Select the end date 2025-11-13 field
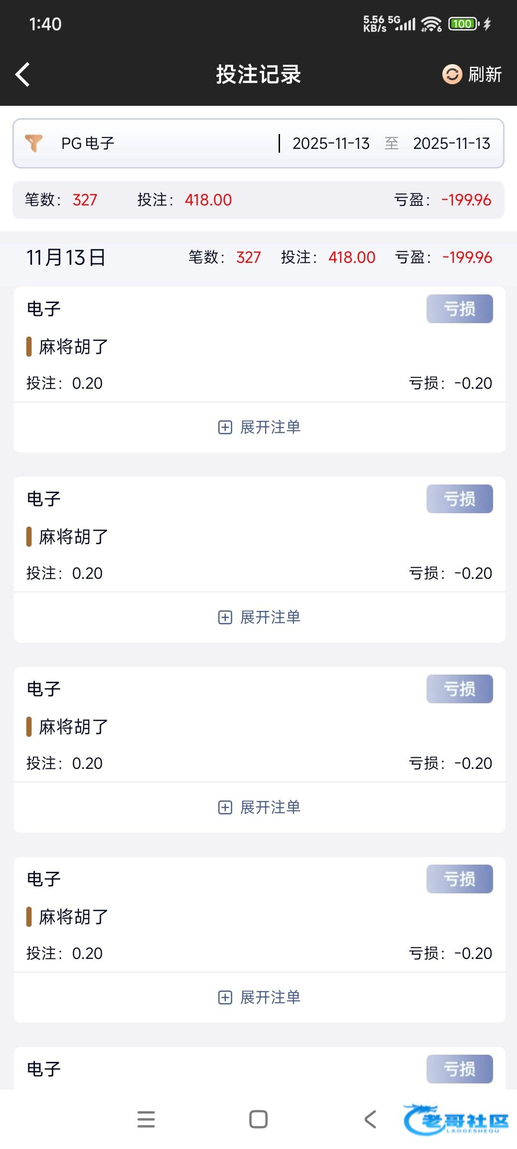The image size is (517, 1149). pos(451,143)
